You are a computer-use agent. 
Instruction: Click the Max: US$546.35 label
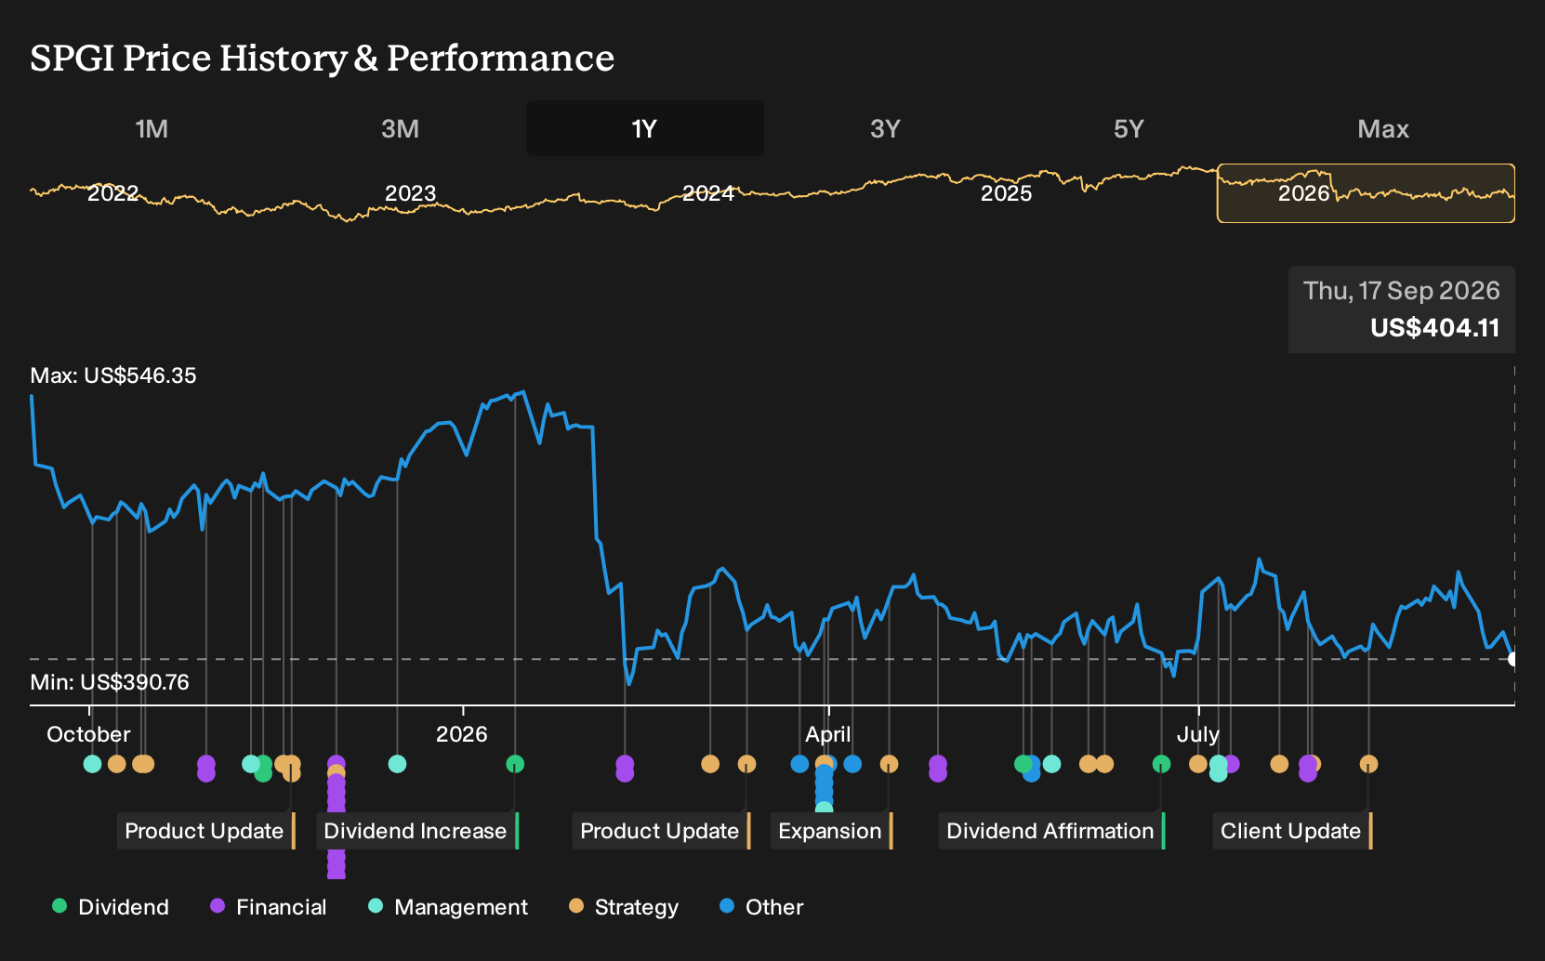tap(113, 375)
